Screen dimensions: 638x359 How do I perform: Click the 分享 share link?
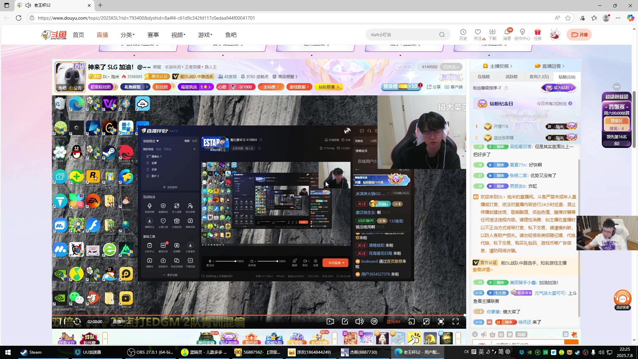(434, 87)
